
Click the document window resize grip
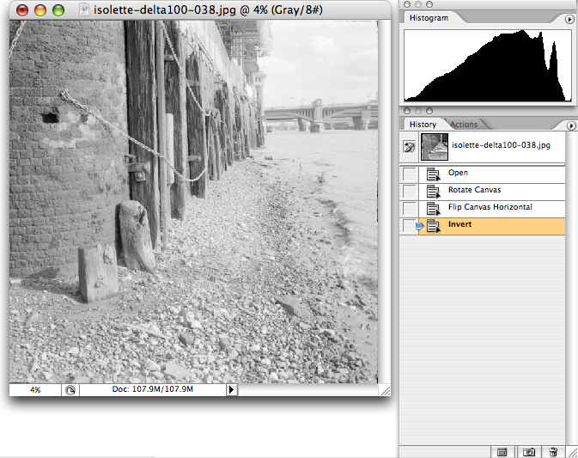386,390
